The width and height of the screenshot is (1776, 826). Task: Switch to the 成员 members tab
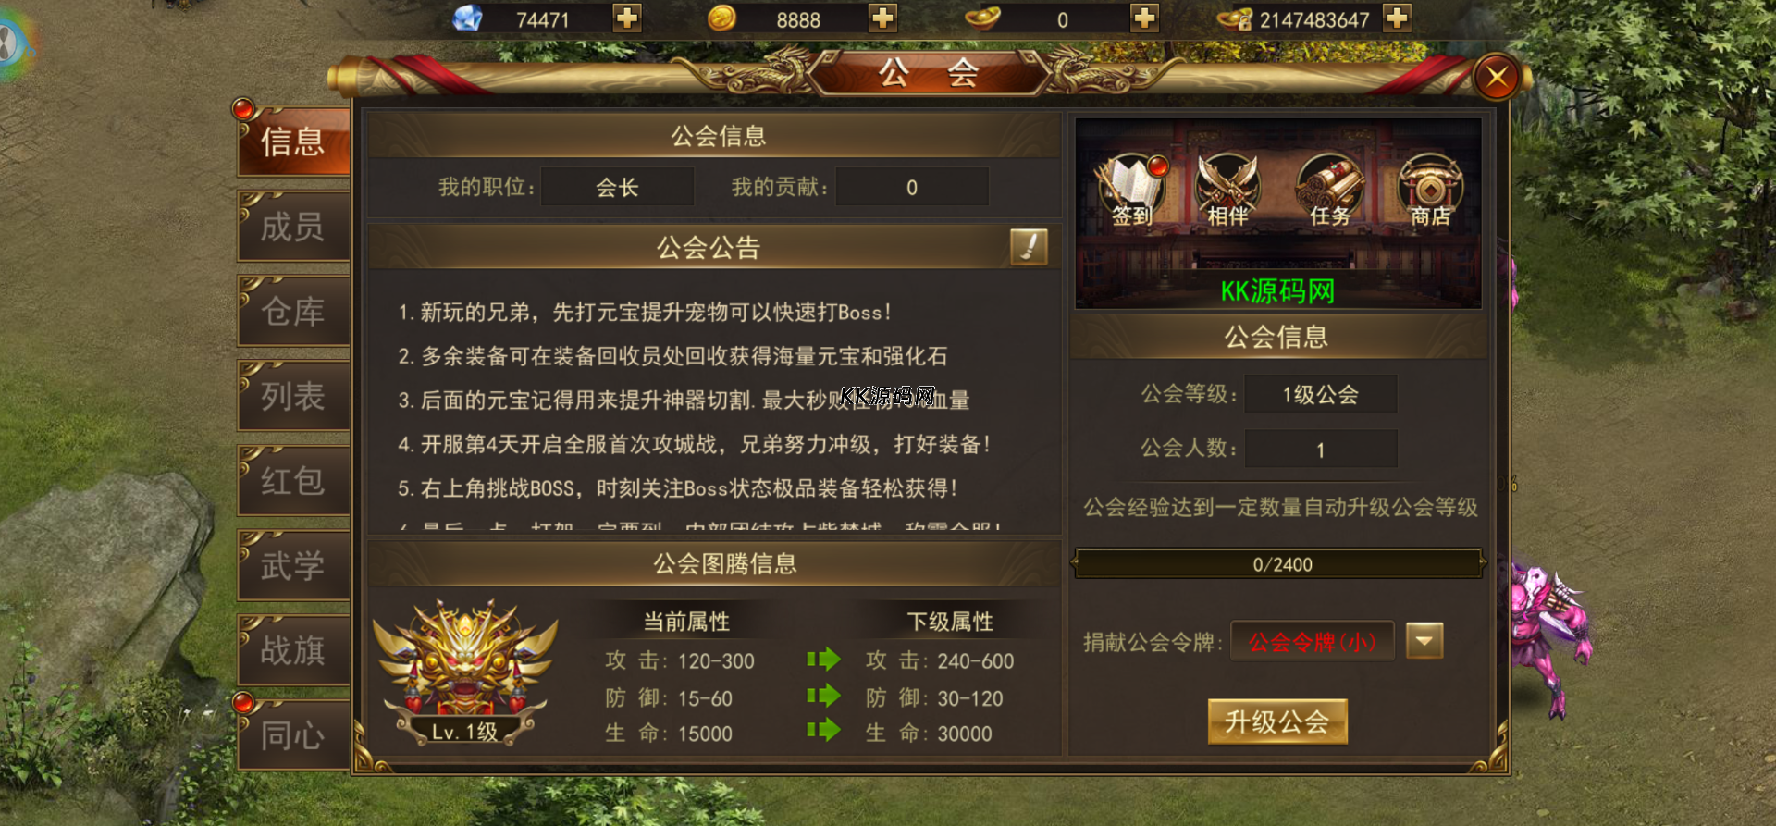[293, 227]
